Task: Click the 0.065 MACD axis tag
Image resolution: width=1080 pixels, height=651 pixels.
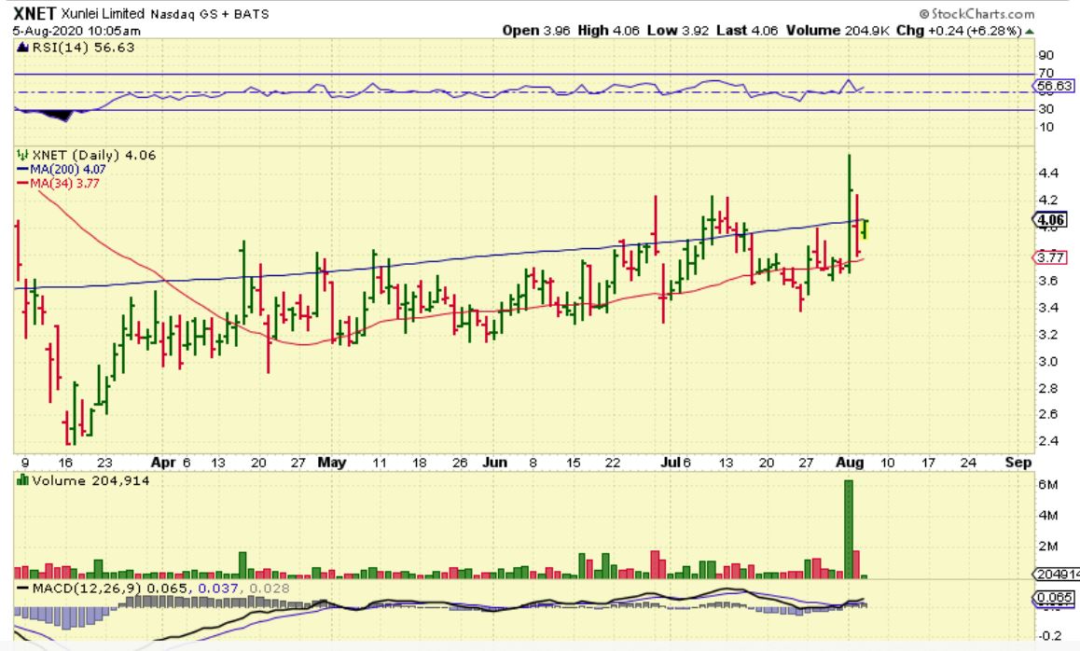Action: click(x=1054, y=597)
